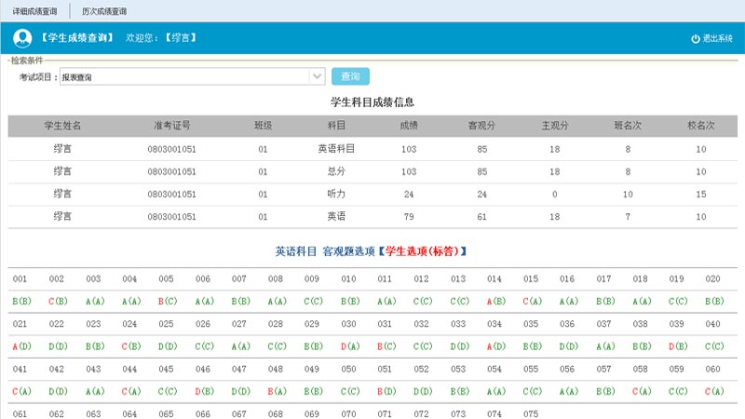Click the answer under question 002

58,302
